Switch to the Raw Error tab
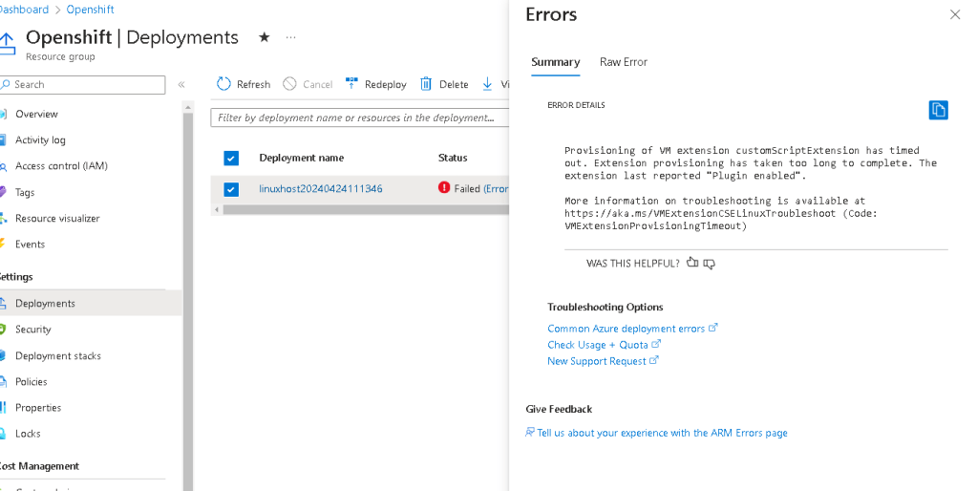Screen dimensions: 977x491 pyautogui.click(x=623, y=62)
